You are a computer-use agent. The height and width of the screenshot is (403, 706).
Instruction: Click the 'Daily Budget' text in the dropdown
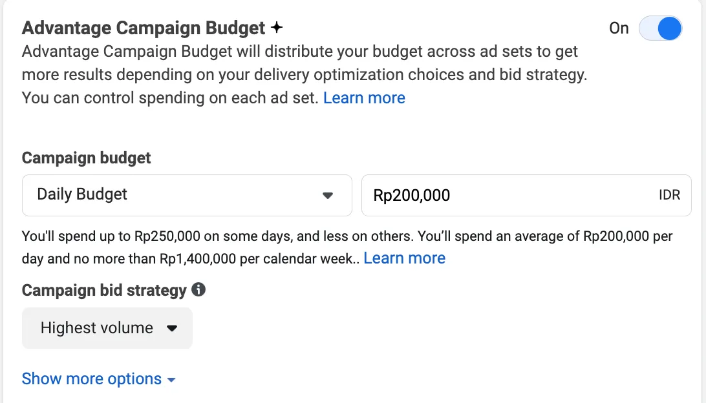pyautogui.click(x=82, y=194)
